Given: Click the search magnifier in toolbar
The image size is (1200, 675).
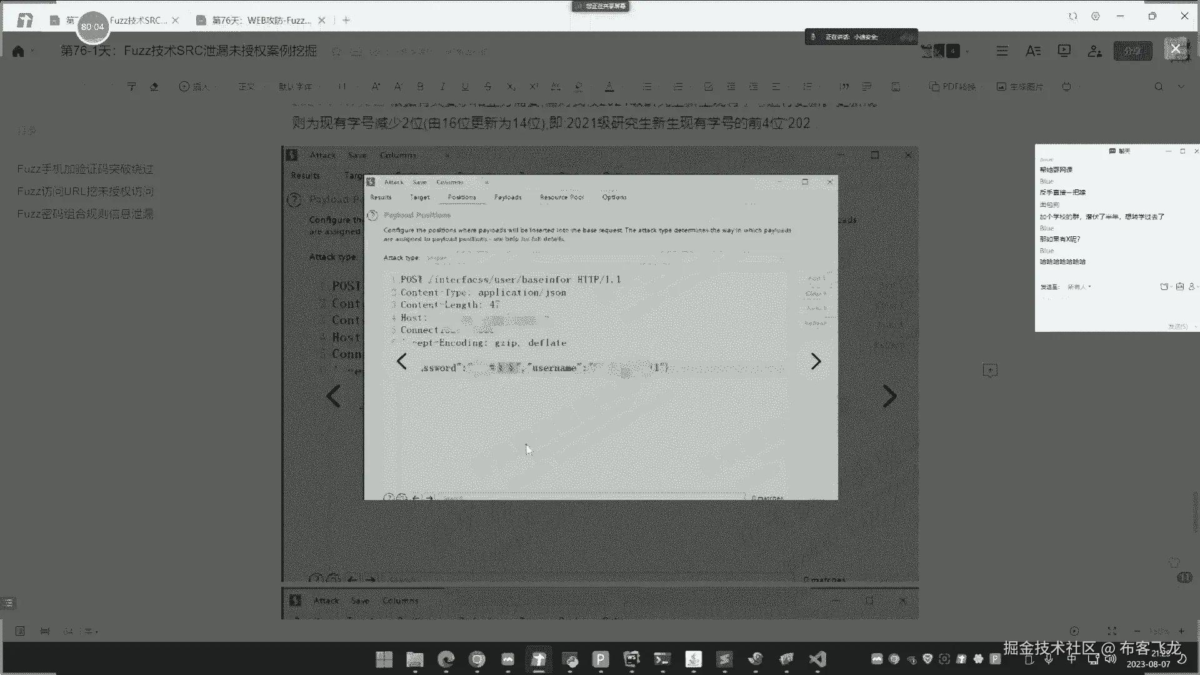Looking at the screenshot, I should click(x=1159, y=87).
